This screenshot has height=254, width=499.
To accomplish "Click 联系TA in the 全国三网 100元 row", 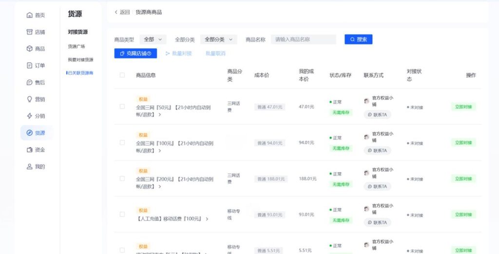I will click(378, 151).
